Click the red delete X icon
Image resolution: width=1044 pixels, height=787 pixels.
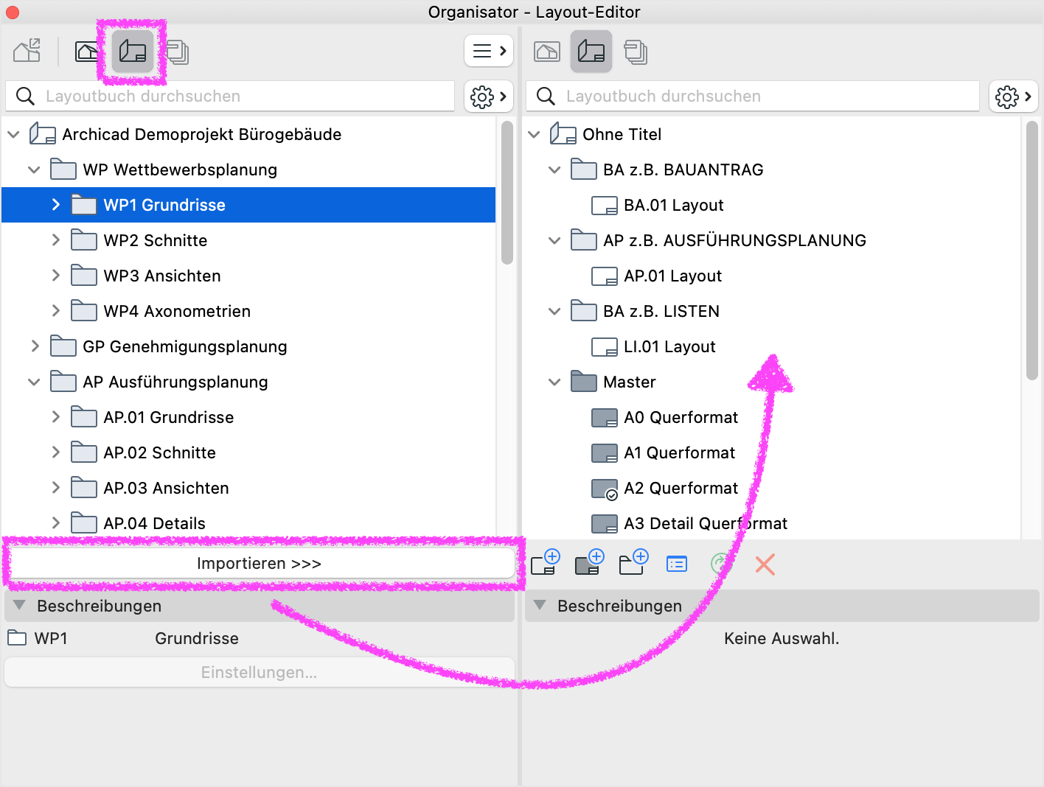point(765,565)
